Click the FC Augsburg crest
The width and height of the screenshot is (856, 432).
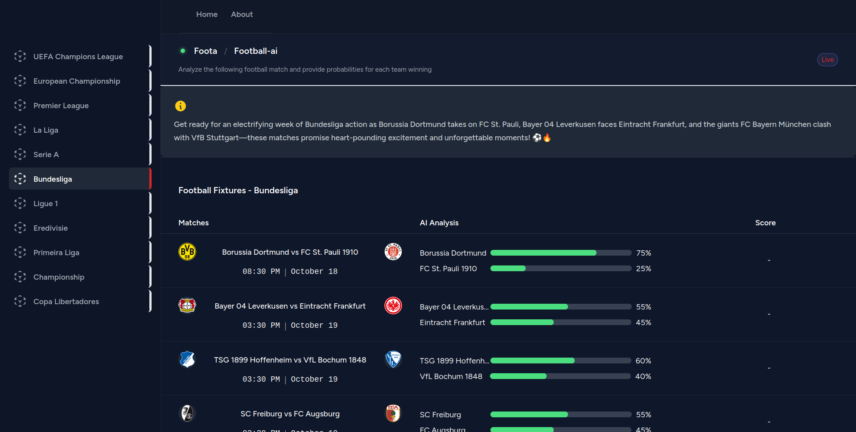pyautogui.click(x=393, y=413)
